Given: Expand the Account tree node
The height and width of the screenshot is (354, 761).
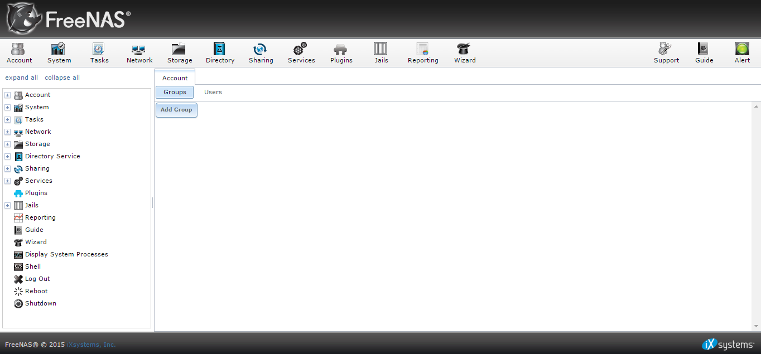Looking at the screenshot, I should coord(8,95).
